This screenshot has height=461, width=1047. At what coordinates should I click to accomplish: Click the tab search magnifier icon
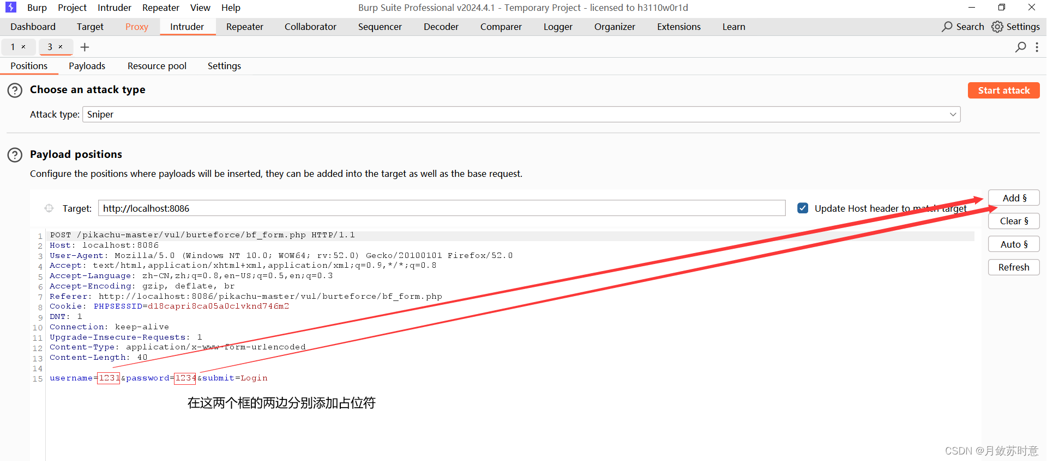coord(1020,47)
